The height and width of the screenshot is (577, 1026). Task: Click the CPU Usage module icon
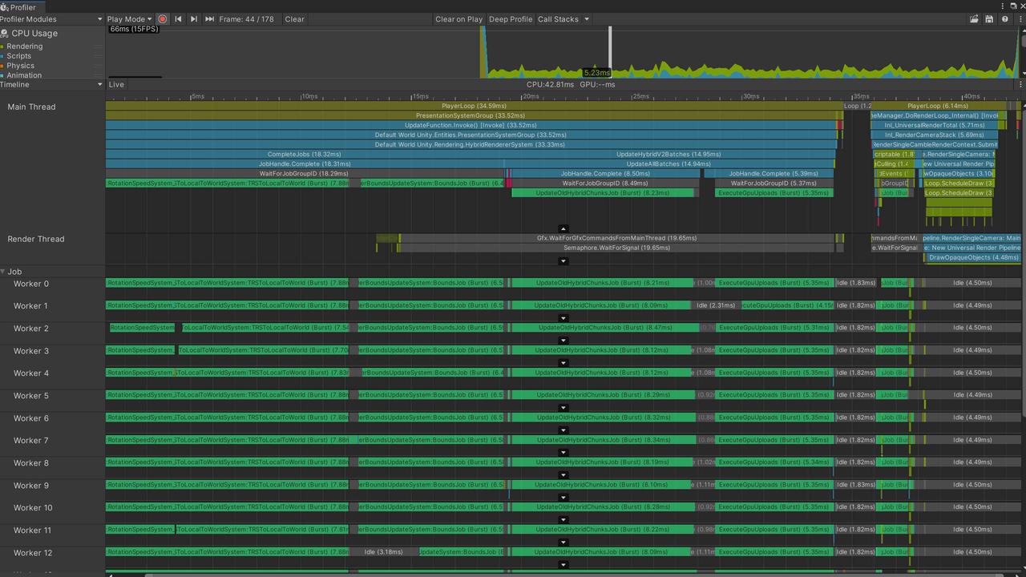click(5, 34)
